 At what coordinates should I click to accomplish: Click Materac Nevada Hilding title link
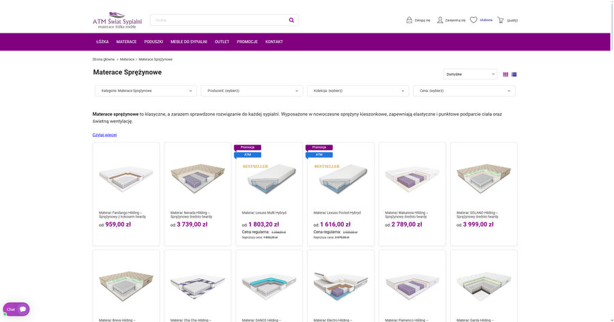pos(191,215)
